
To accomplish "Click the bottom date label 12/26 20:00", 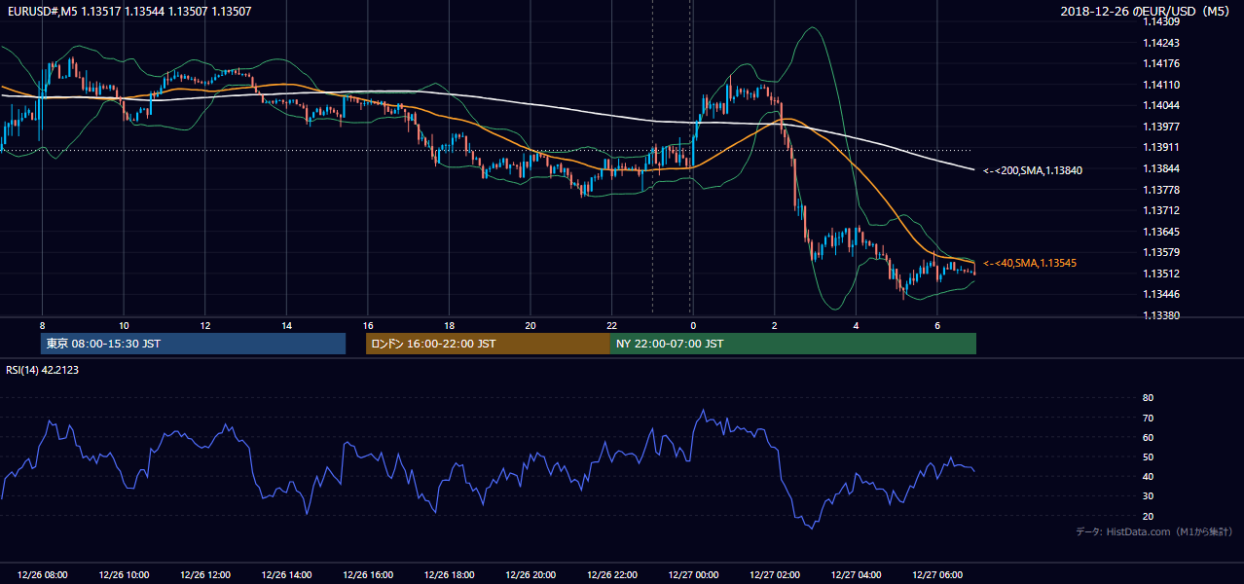I will [x=530, y=575].
